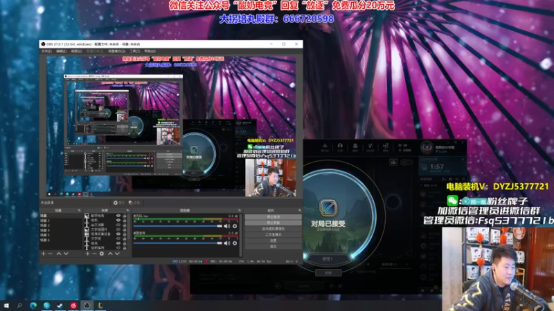Image resolution: width=554 pixels, height=311 pixels.
Task: Move the scene up with the arrow
Action: (59, 254)
